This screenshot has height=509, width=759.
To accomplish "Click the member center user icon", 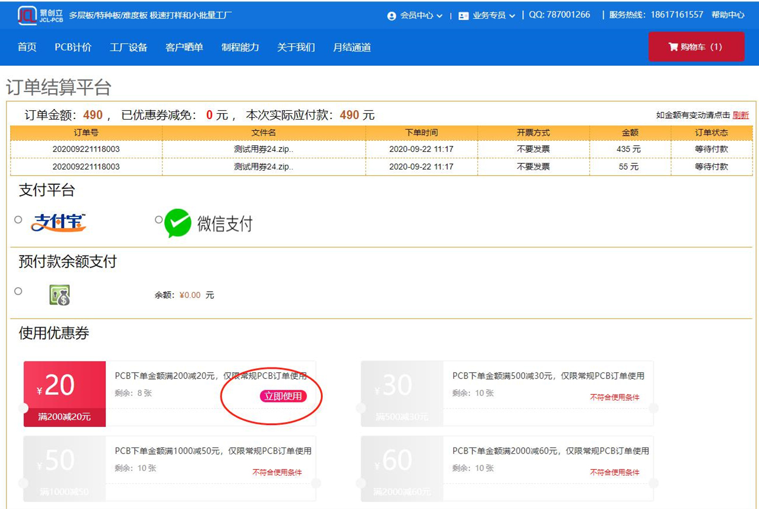I will (x=392, y=16).
